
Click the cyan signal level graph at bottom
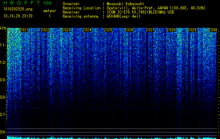pyautogui.click(x=112, y=138)
